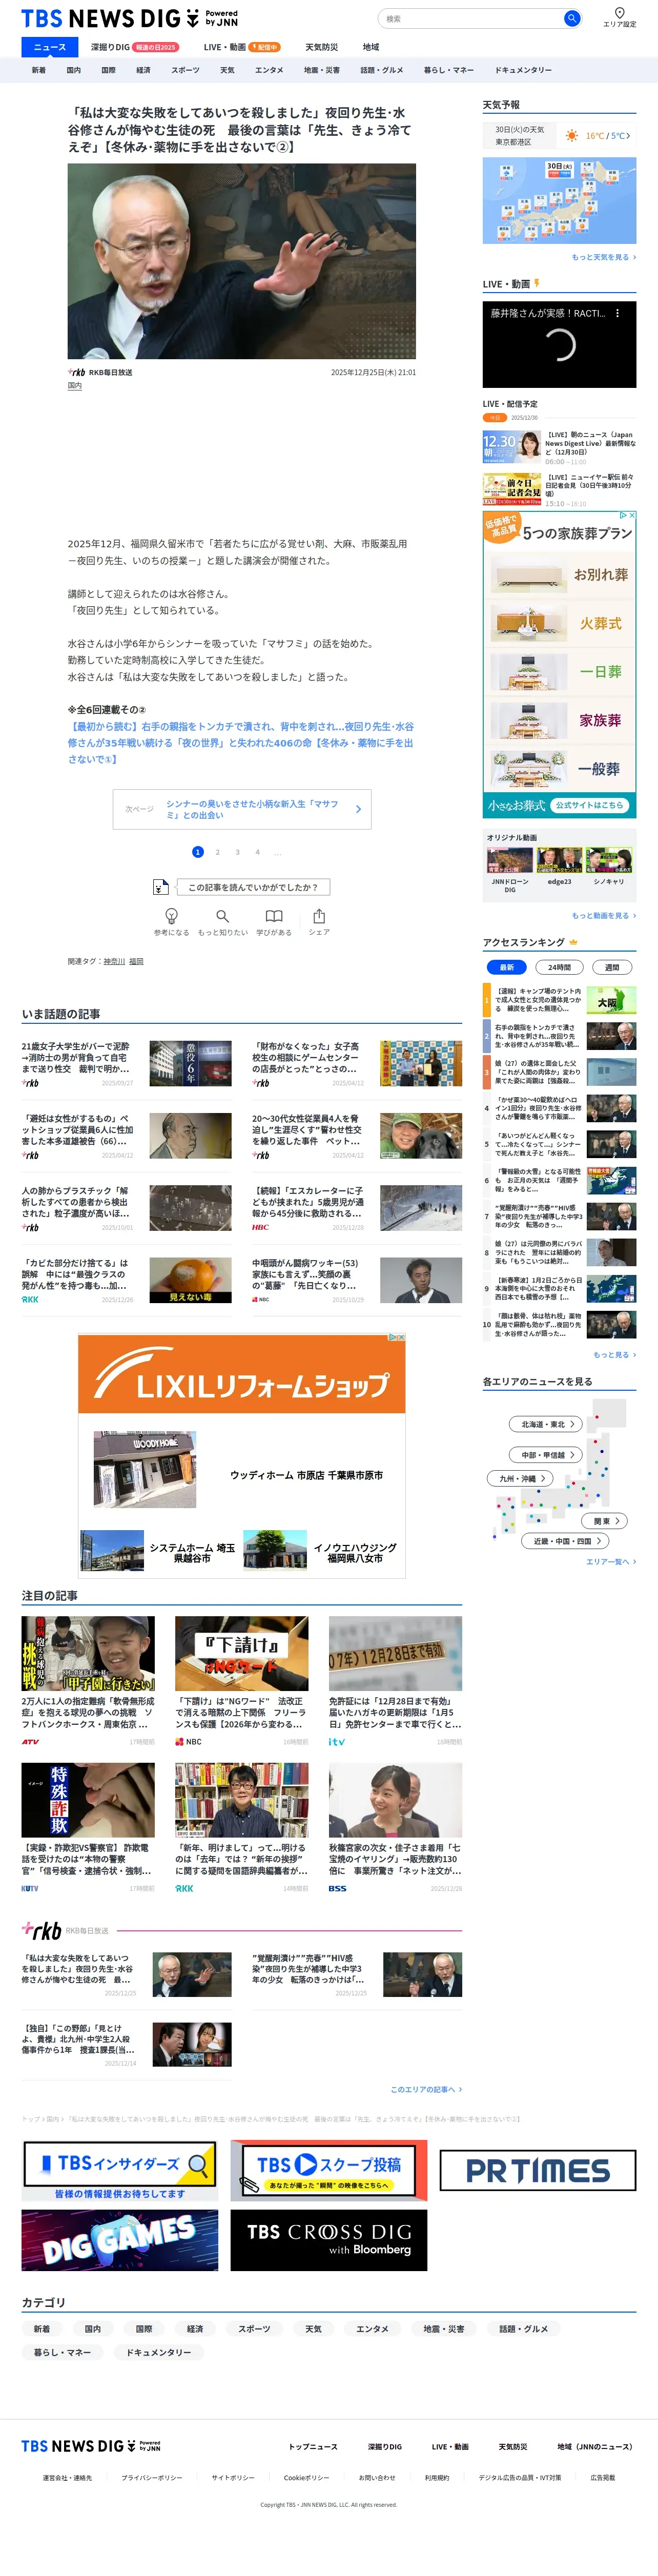Screen dimensions: 658x2576
Task: Click エリア一覧へ link
Action: coord(611,1561)
